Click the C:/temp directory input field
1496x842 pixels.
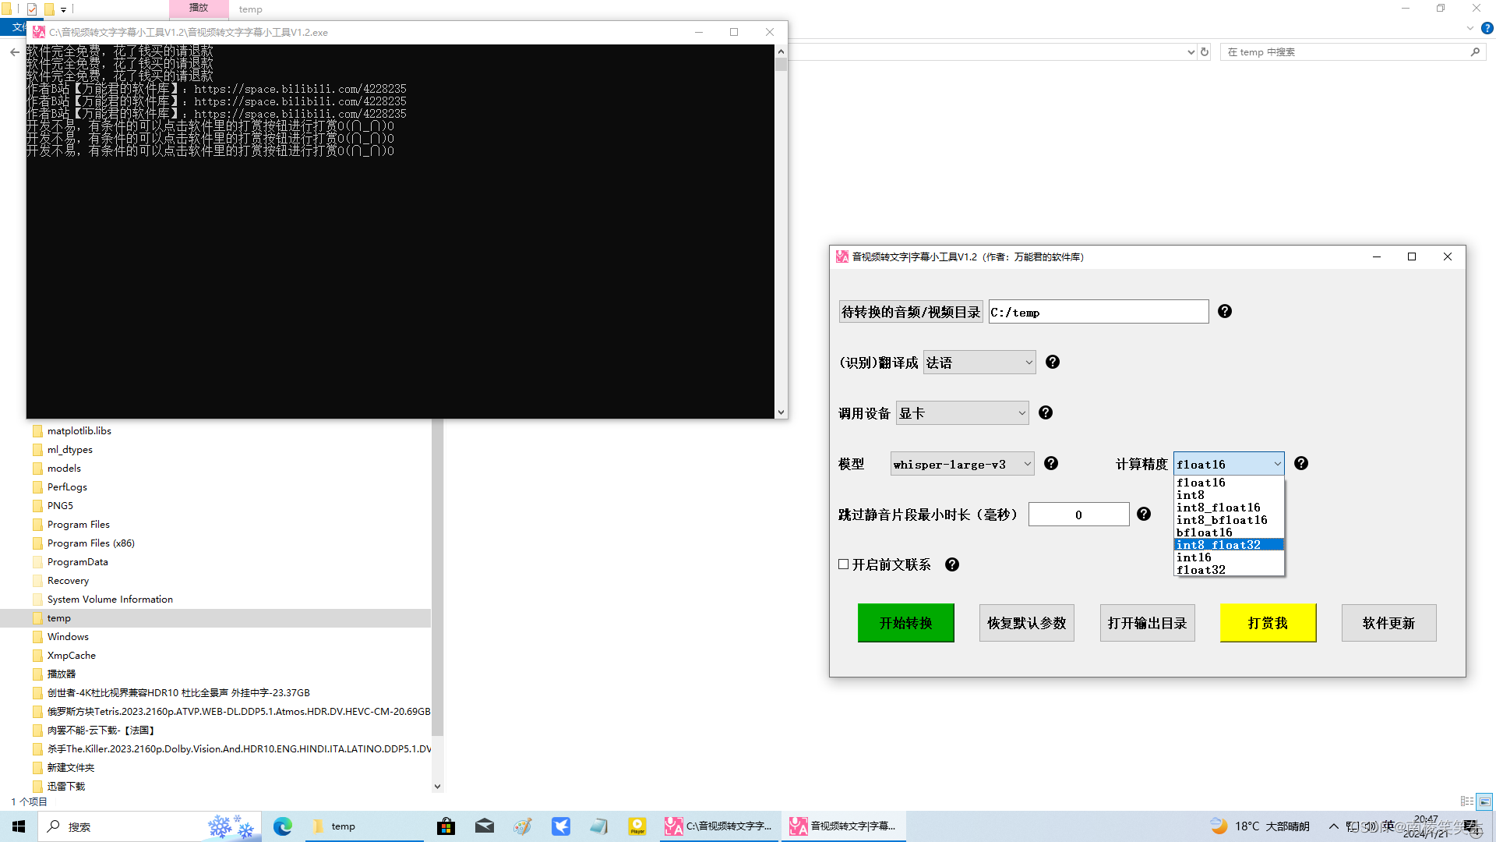(1097, 312)
